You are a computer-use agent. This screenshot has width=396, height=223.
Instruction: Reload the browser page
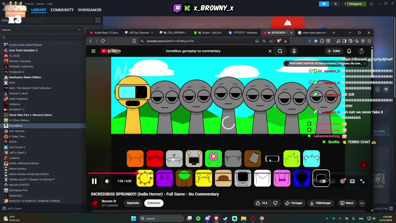coord(103,41)
